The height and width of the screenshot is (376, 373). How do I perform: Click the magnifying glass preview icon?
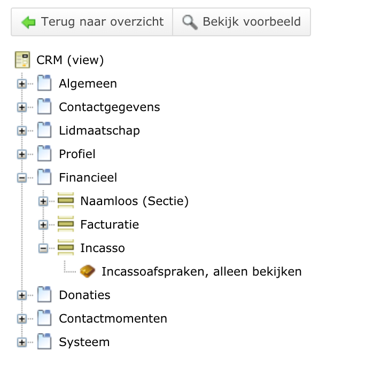190,22
